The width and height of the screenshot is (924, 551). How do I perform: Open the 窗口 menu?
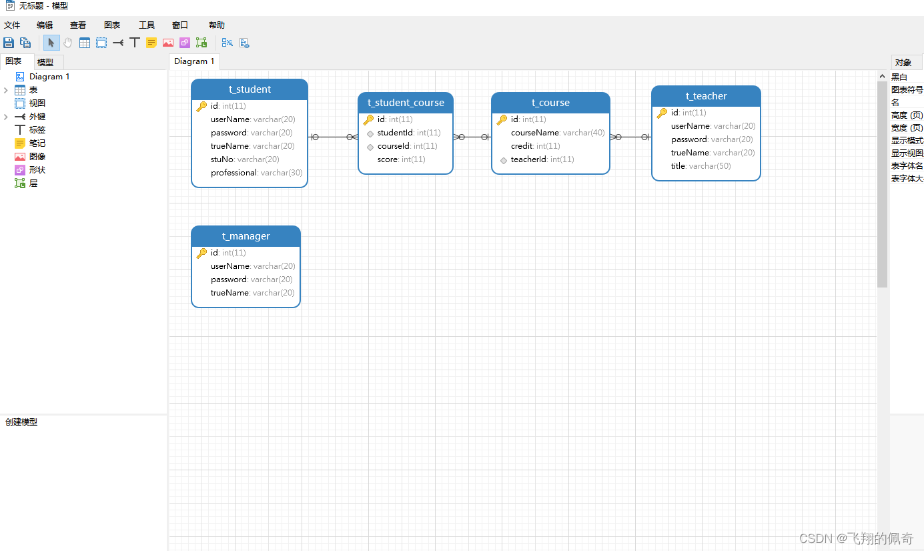pyautogui.click(x=180, y=25)
